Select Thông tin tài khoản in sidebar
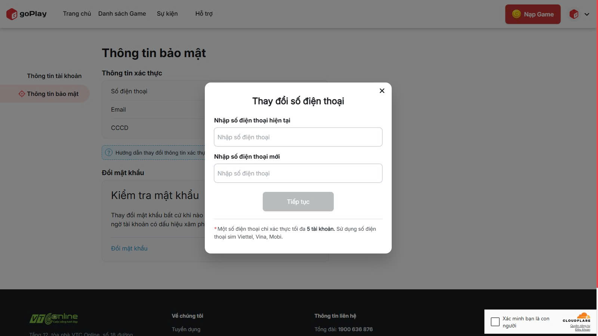Image resolution: width=598 pixels, height=336 pixels. (54, 76)
